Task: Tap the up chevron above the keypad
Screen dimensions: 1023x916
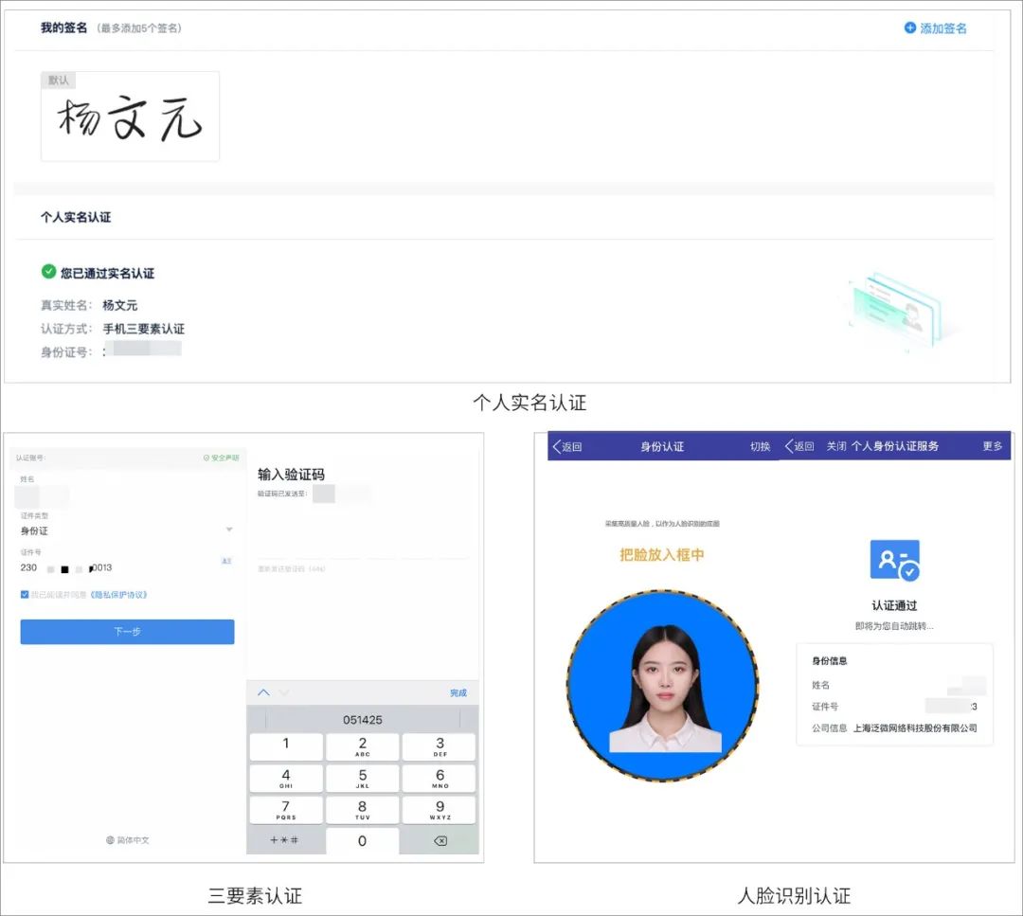Action: coord(264,692)
